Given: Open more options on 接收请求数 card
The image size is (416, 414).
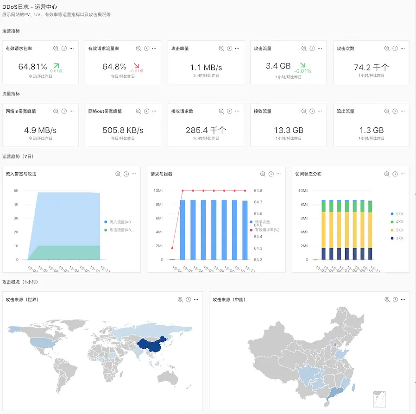Looking at the screenshot, I should click(x=237, y=111).
